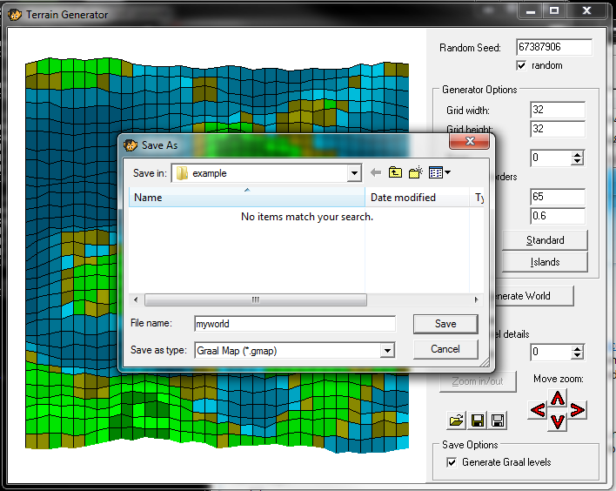Screen dimensions: 616x491
Task: Uncheck the random seed checkbox
Action: [x=521, y=66]
